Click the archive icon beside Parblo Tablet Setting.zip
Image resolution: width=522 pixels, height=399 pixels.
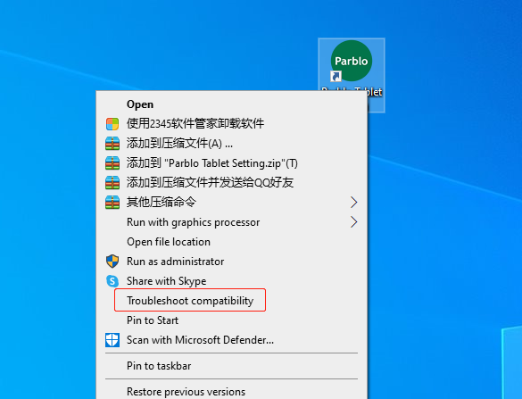[x=112, y=163]
